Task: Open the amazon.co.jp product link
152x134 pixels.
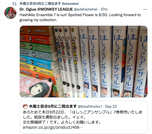Action: (x=53, y=127)
